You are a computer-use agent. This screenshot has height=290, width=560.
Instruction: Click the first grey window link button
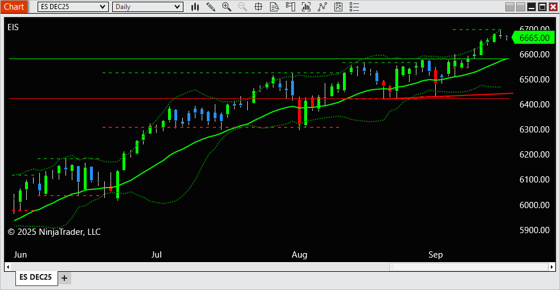(510, 7)
